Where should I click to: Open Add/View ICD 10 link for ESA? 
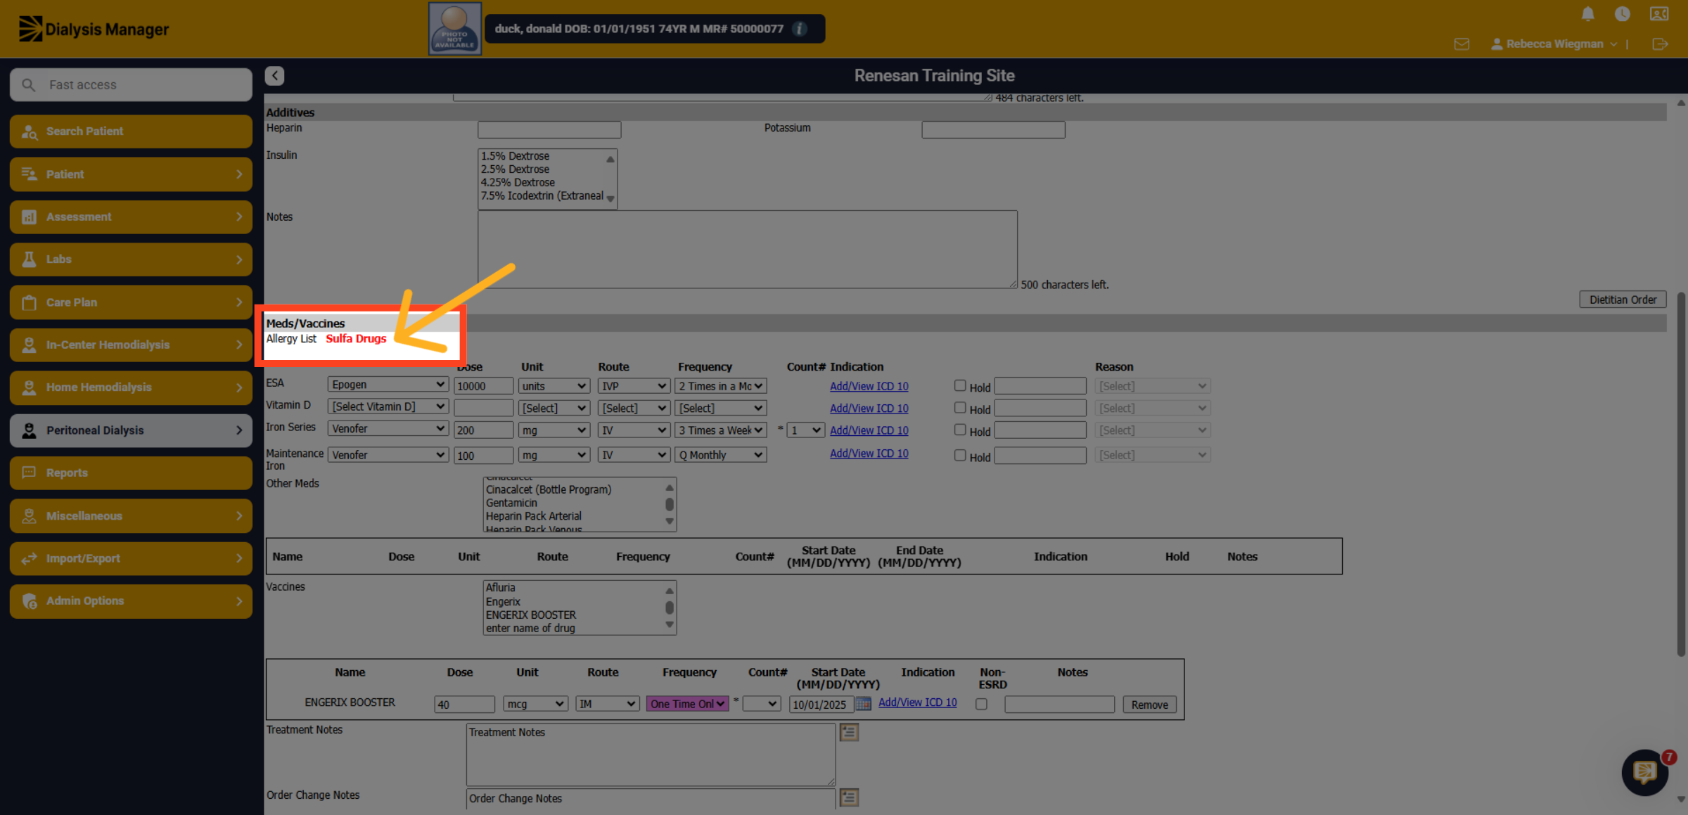point(869,386)
